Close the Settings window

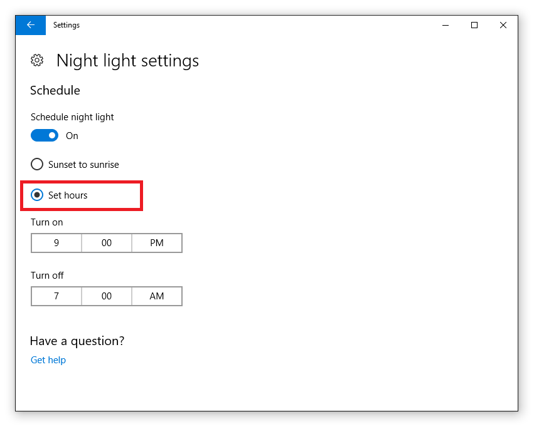click(x=503, y=25)
